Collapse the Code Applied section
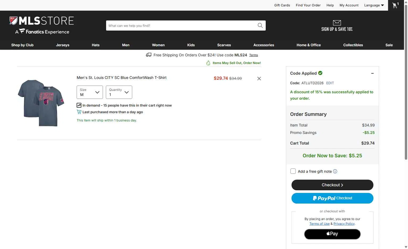 [372, 73]
